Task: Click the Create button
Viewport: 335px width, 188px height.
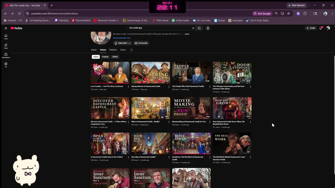Action: click(x=311, y=28)
